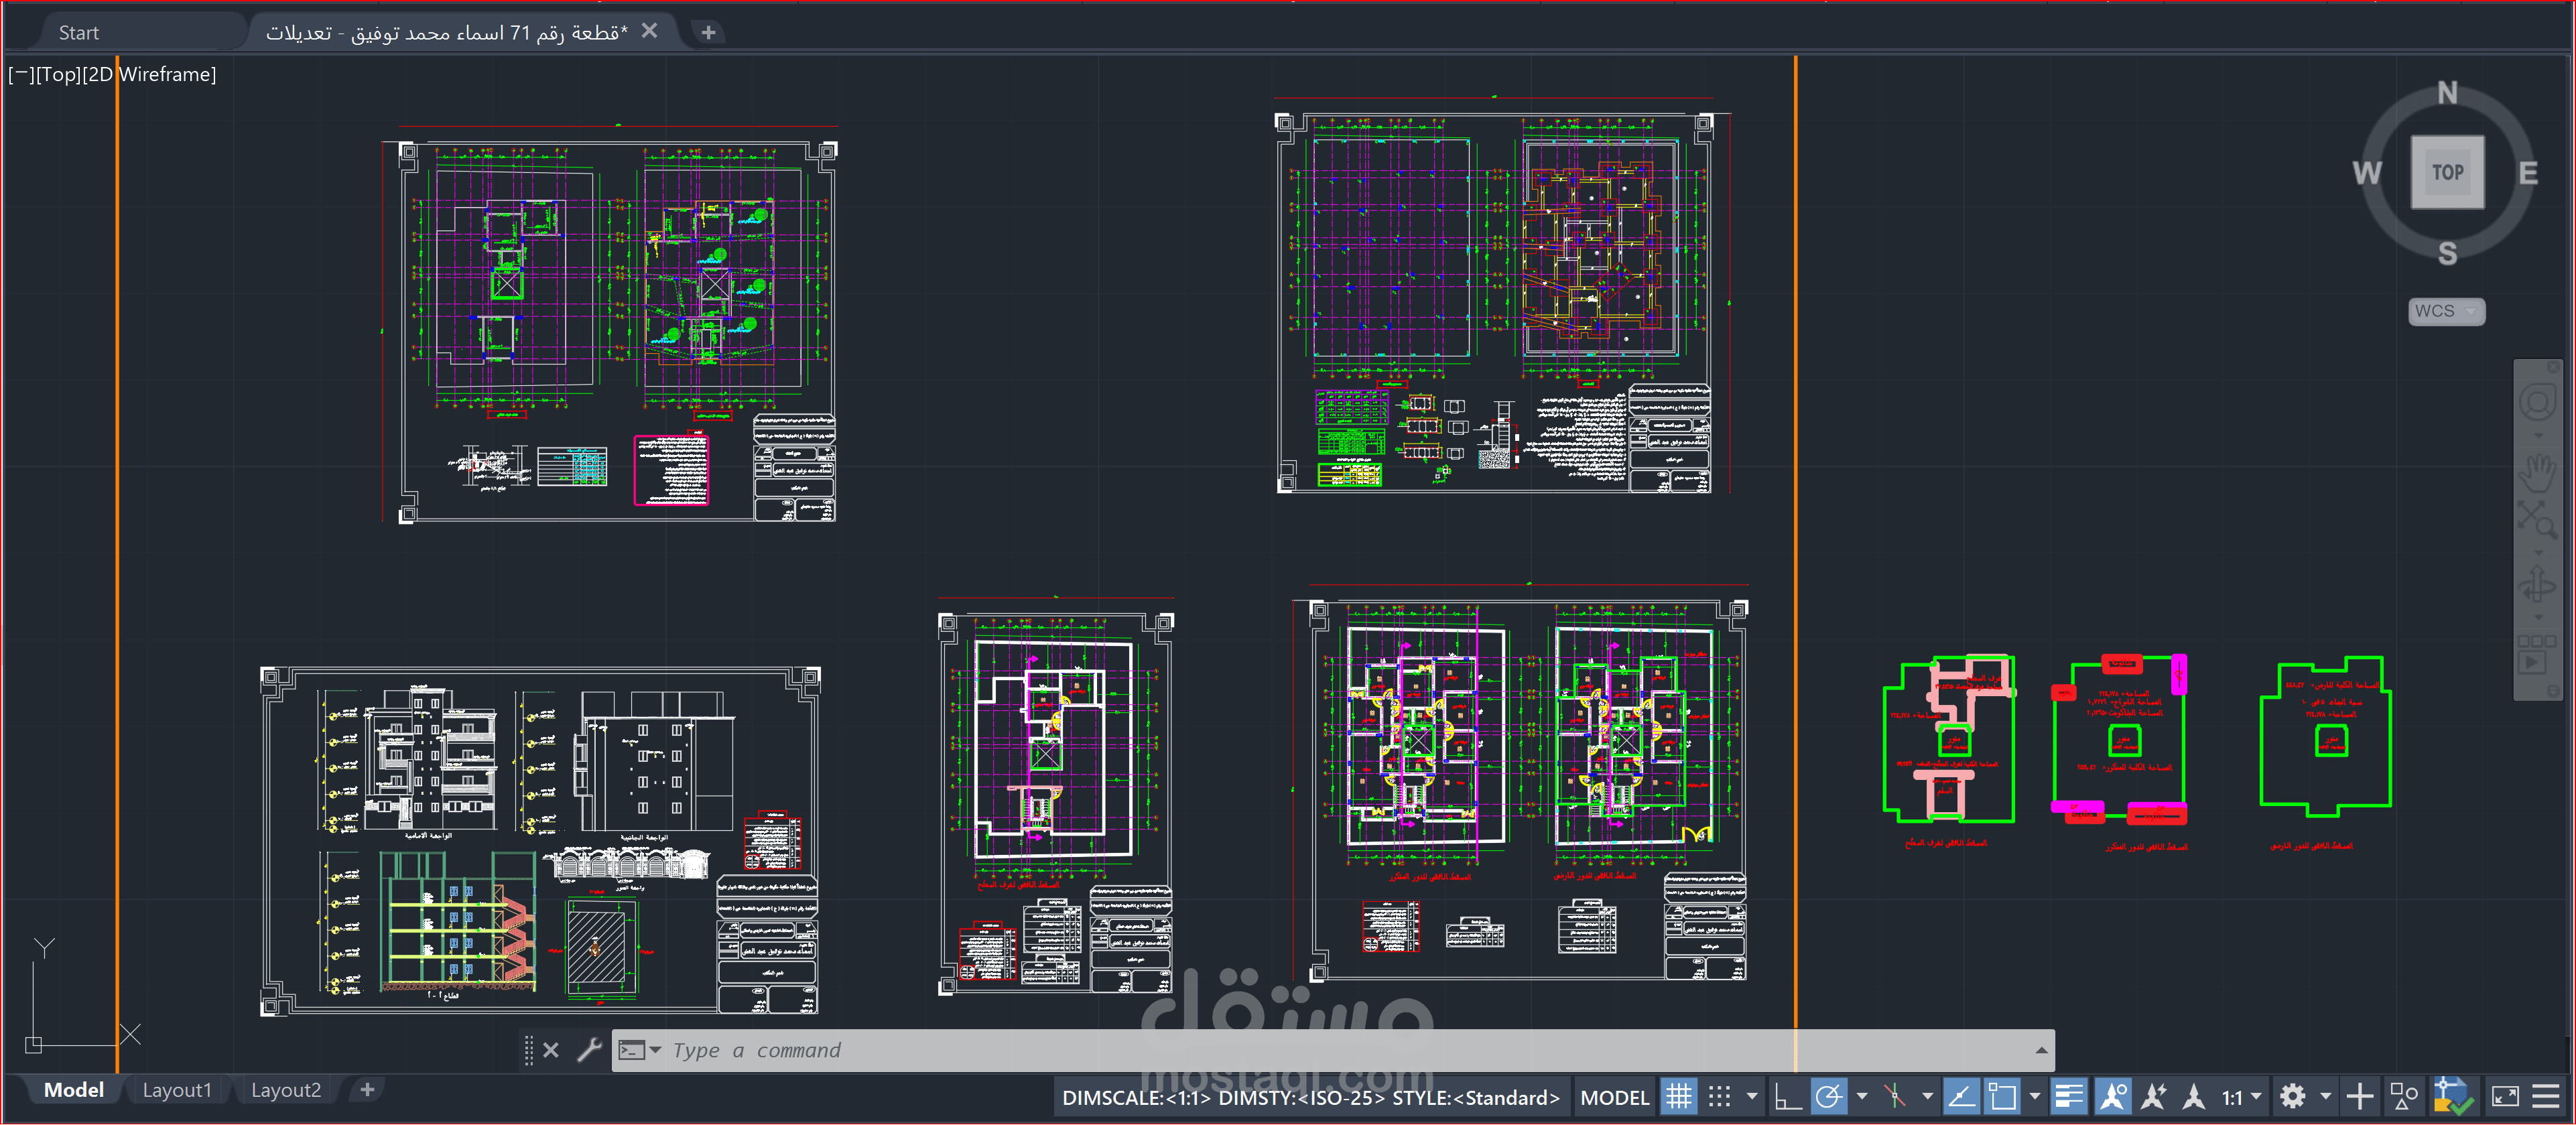Add a new layout with plus
This screenshot has height=1125, width=2576.
pyautogui.click(x=367, y=1089)
